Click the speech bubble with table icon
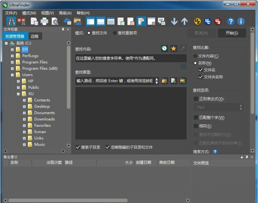 coord(162,22)
